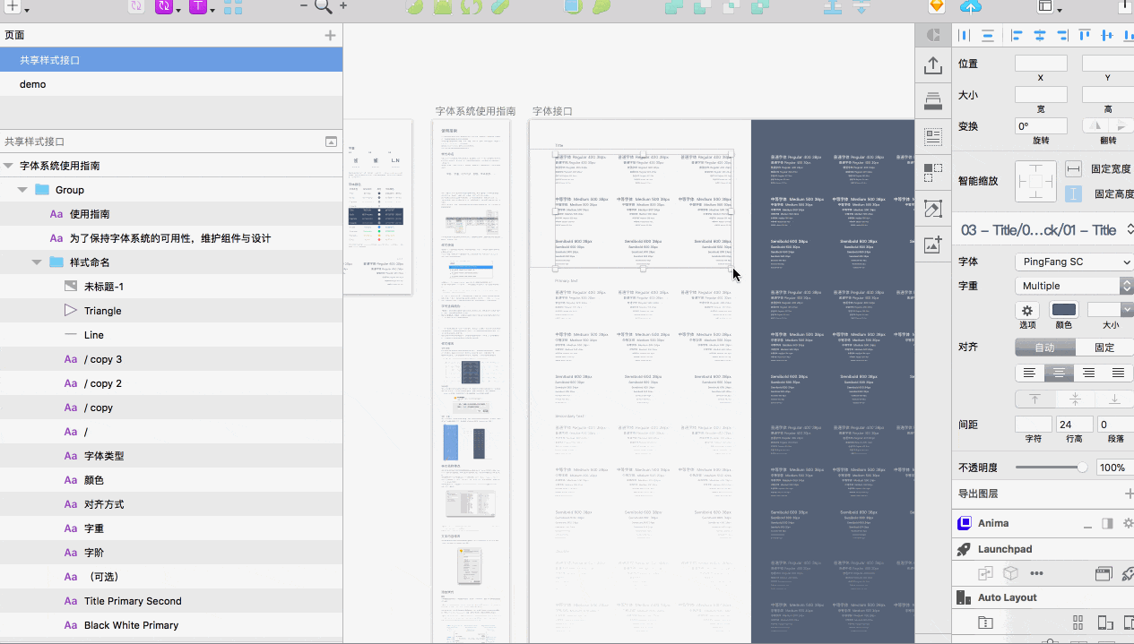The height and width of the screenshot is (644, 1134).
Task: Select the Line layer
Action: (x=171, y=335)
